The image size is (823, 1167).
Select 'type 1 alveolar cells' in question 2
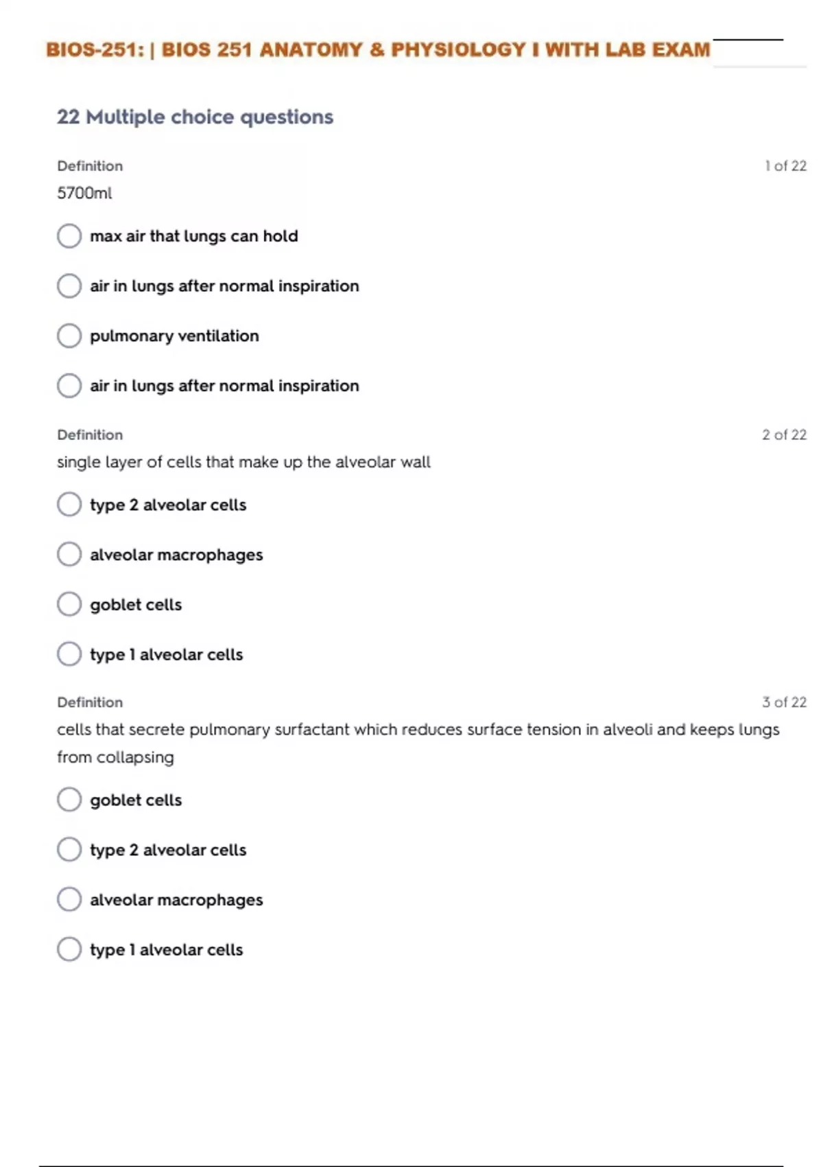pos(69,654)
